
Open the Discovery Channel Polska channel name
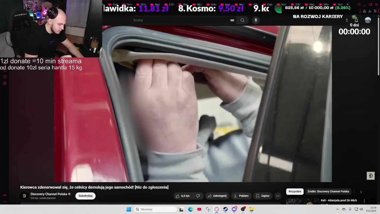(49, 194)
